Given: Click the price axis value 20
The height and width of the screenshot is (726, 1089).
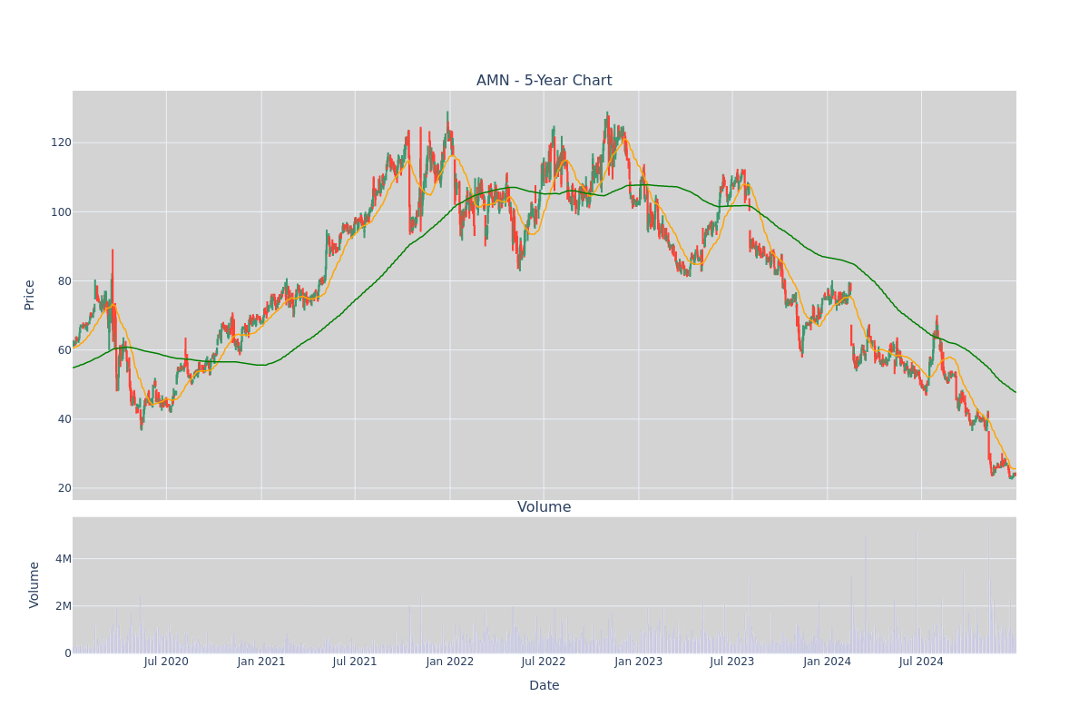Looking at the screenshot, I should [x=64, y=488].
